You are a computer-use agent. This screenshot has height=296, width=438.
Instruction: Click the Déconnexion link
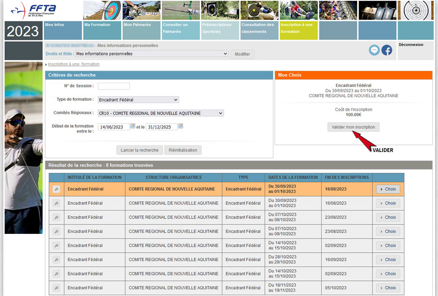(411, 45)
